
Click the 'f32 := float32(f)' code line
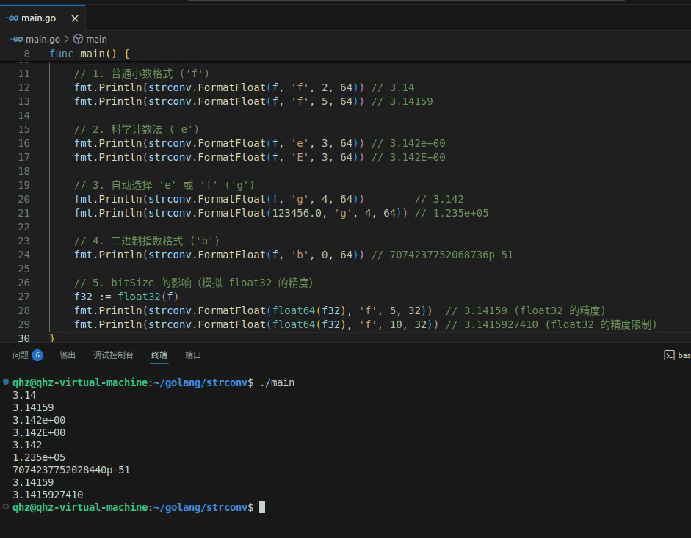126,297
